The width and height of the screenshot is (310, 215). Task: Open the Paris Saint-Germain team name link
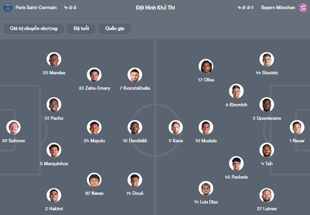[36, 8]
